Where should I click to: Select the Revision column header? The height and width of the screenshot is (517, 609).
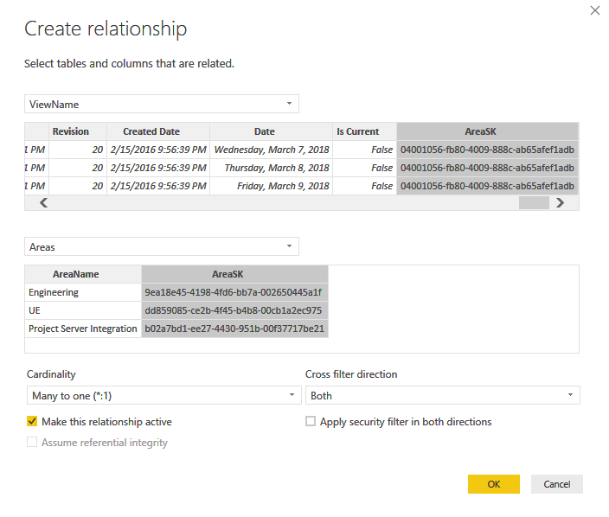(x=78, y=131)
